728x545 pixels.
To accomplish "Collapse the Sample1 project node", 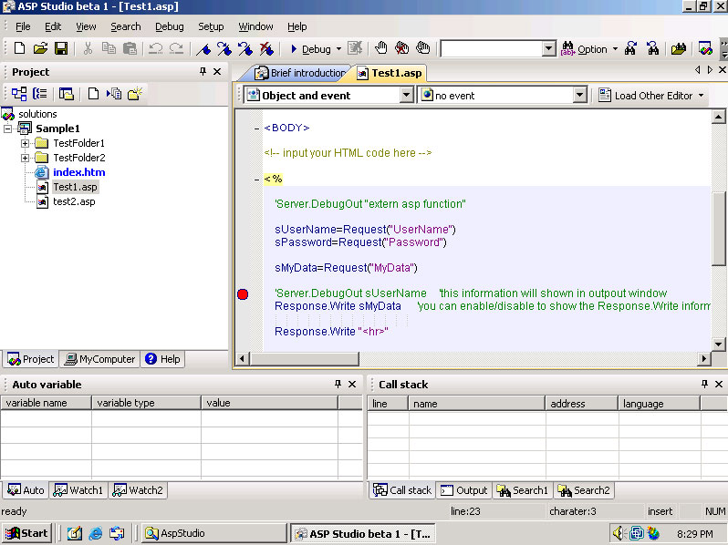I will (7, 129).
